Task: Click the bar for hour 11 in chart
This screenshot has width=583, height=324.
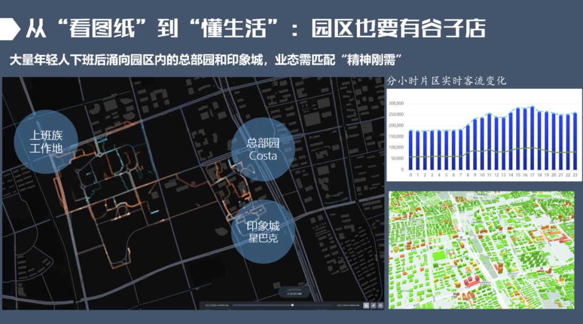Action: click(x=489, y=141)
